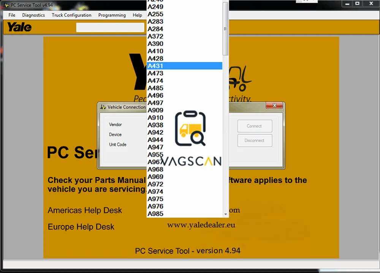The height and width of the screenshot is (273, 380).
Task: Select unit code A955 in list
Action: 184,155
